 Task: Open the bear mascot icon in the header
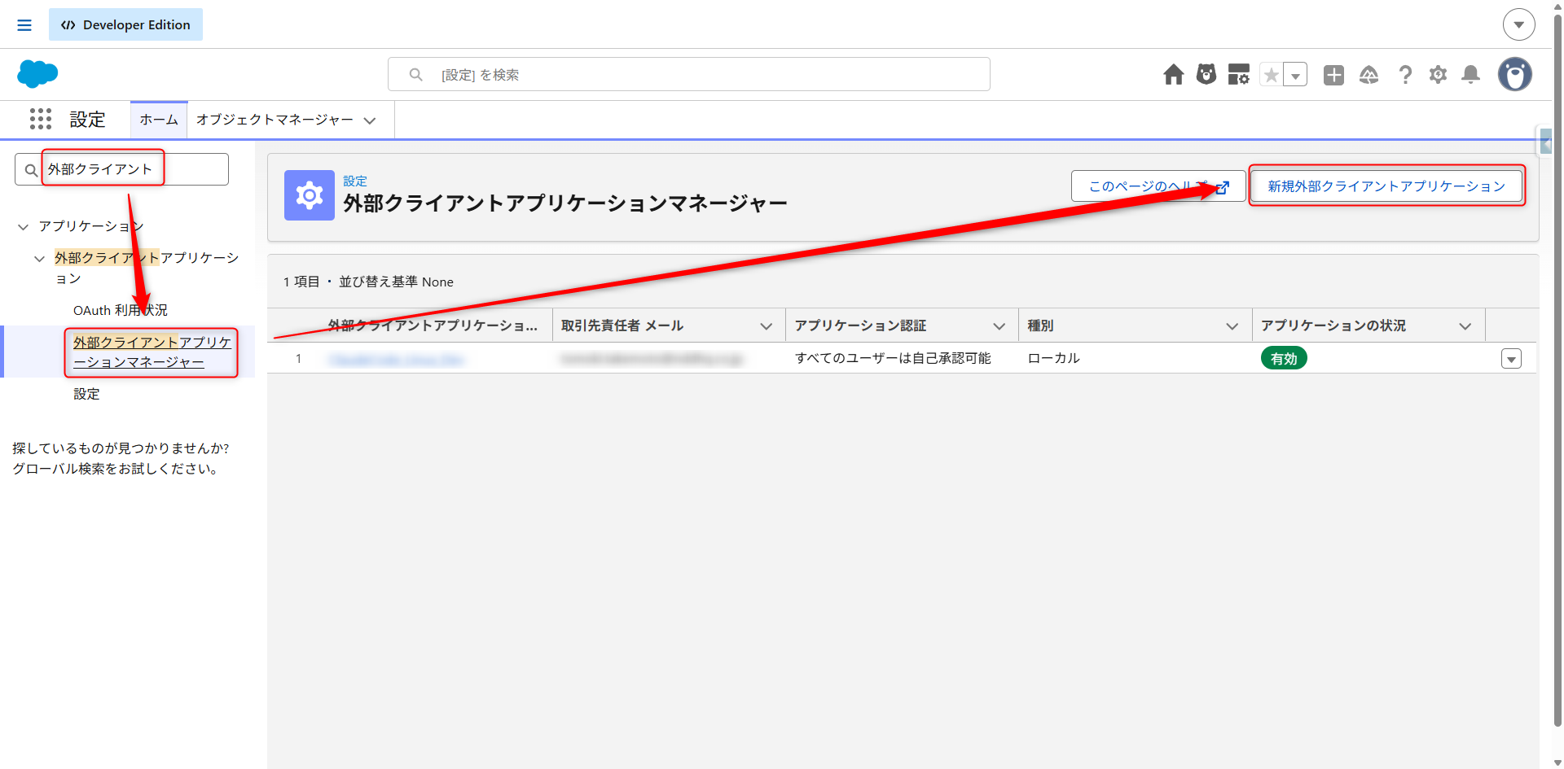click(x=1206, y=75)
